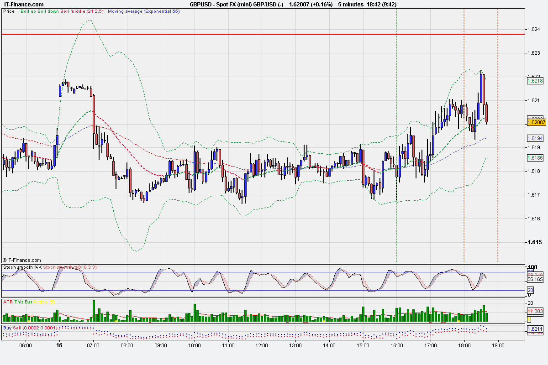Image resolution: width=548 pixels, height=365 pixels.
Task: Click the 08:00 time axis label
Action: click(x=127, y=345)
